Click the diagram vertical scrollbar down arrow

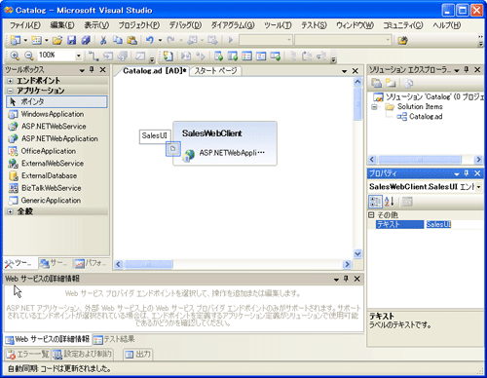click(x=357, y=253)
